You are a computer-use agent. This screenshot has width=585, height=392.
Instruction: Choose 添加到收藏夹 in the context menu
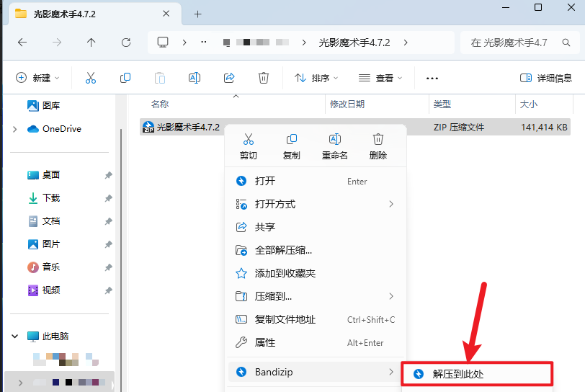[x=316, y=273]
